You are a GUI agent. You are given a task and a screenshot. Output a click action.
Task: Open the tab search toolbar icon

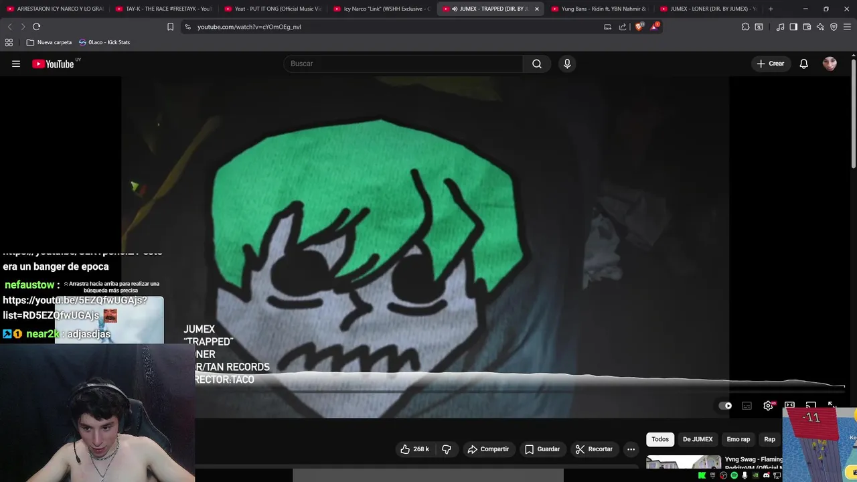tap(759, 27)
